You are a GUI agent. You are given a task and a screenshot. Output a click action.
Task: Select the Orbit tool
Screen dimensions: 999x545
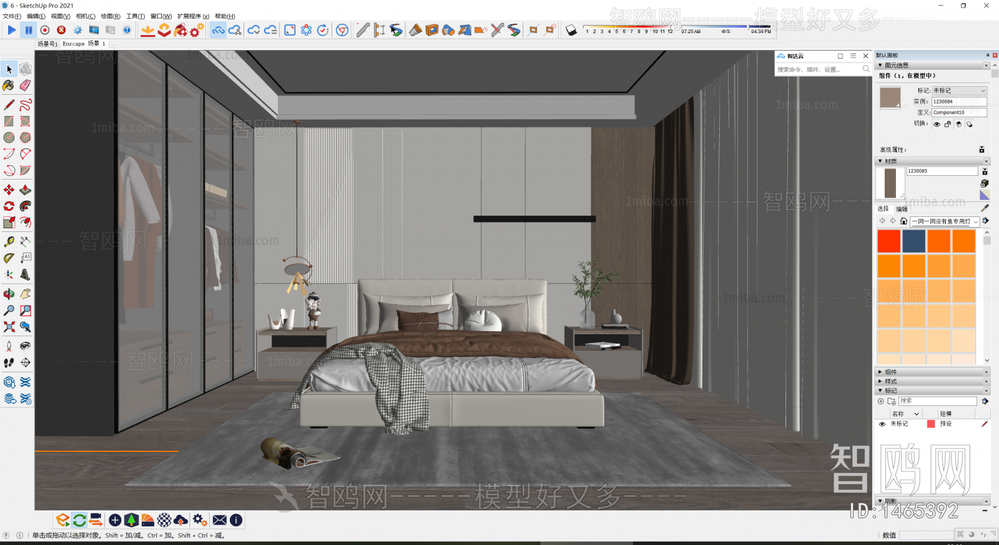9,294
